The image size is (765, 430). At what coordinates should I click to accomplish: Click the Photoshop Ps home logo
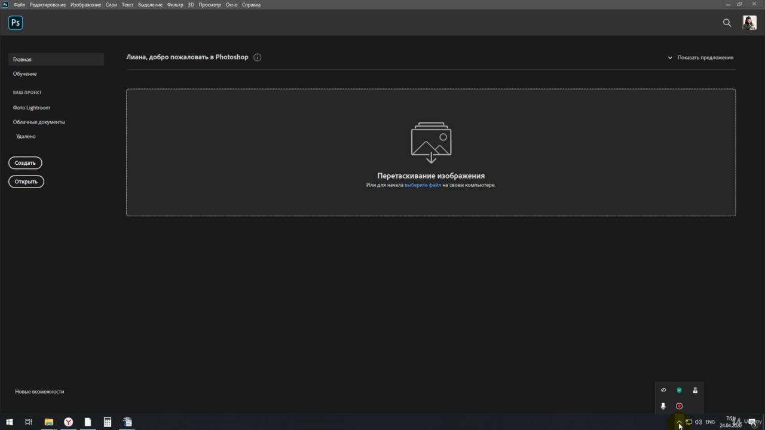click(x=16, y=23)
